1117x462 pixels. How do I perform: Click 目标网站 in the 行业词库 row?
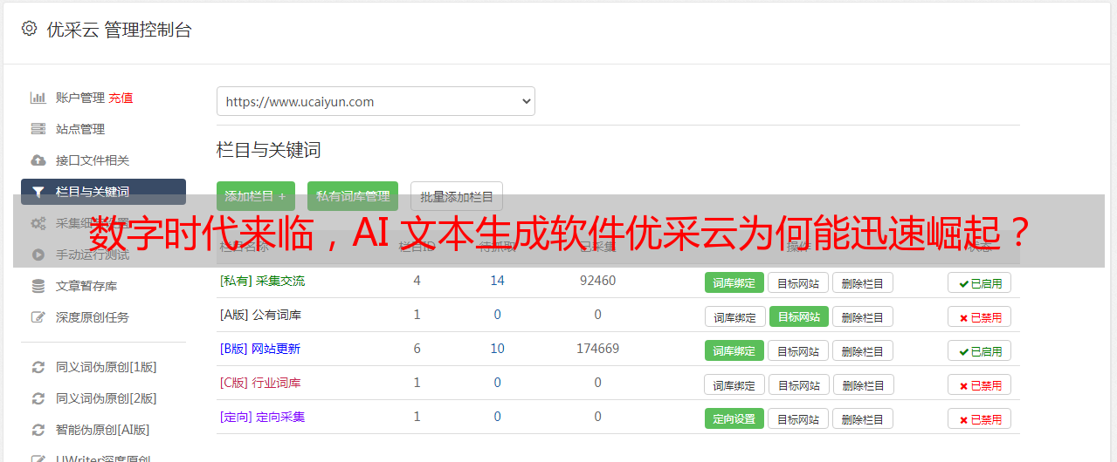799,384
